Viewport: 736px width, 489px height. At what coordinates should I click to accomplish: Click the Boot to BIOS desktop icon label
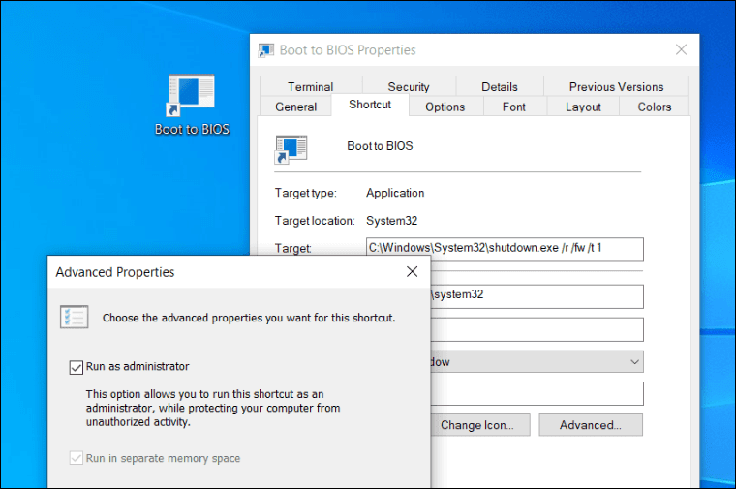point(192,129)
